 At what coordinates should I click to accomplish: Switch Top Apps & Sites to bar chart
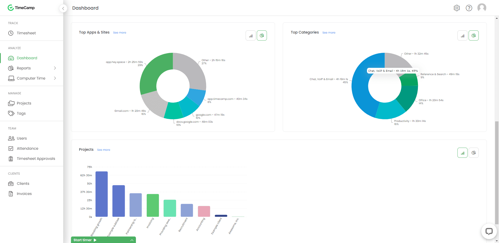pyautogui.click(x=251, y=36)
